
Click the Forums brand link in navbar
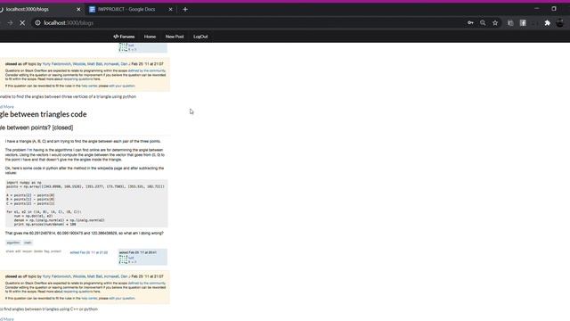tap(124, 37)
